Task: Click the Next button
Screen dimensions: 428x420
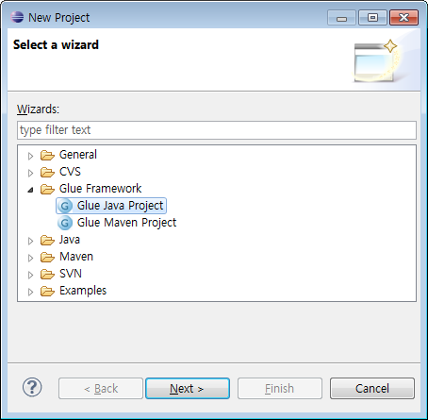Action: coord(188,389)
